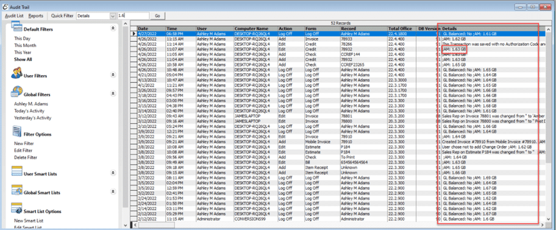Click the Quick Filter search text field
556x230 pixels.
pos(133,16)
